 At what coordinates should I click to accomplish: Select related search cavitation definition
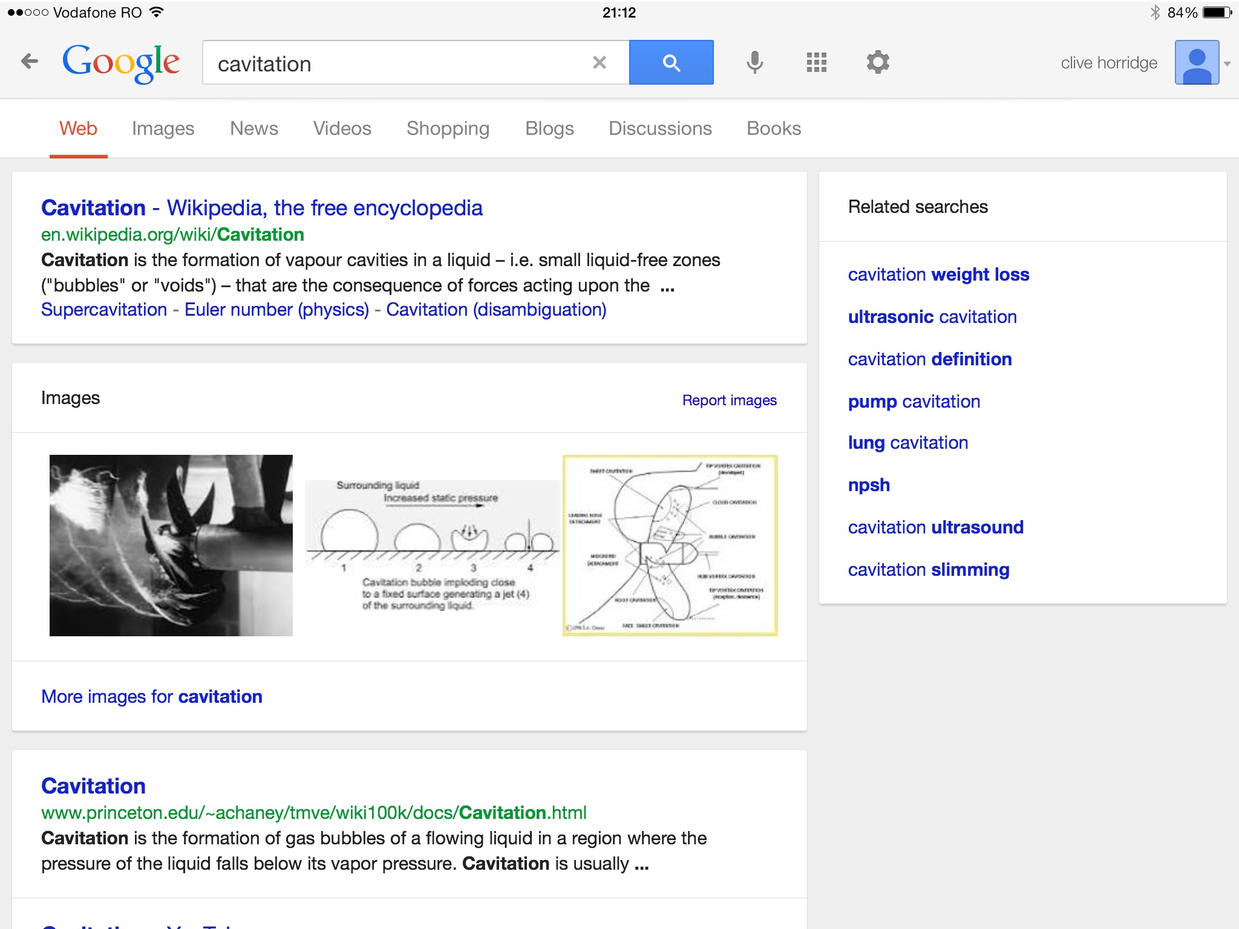930,359
